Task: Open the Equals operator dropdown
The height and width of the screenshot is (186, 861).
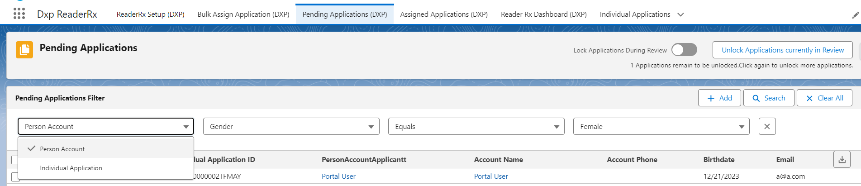Action: (x=476, y=126)
